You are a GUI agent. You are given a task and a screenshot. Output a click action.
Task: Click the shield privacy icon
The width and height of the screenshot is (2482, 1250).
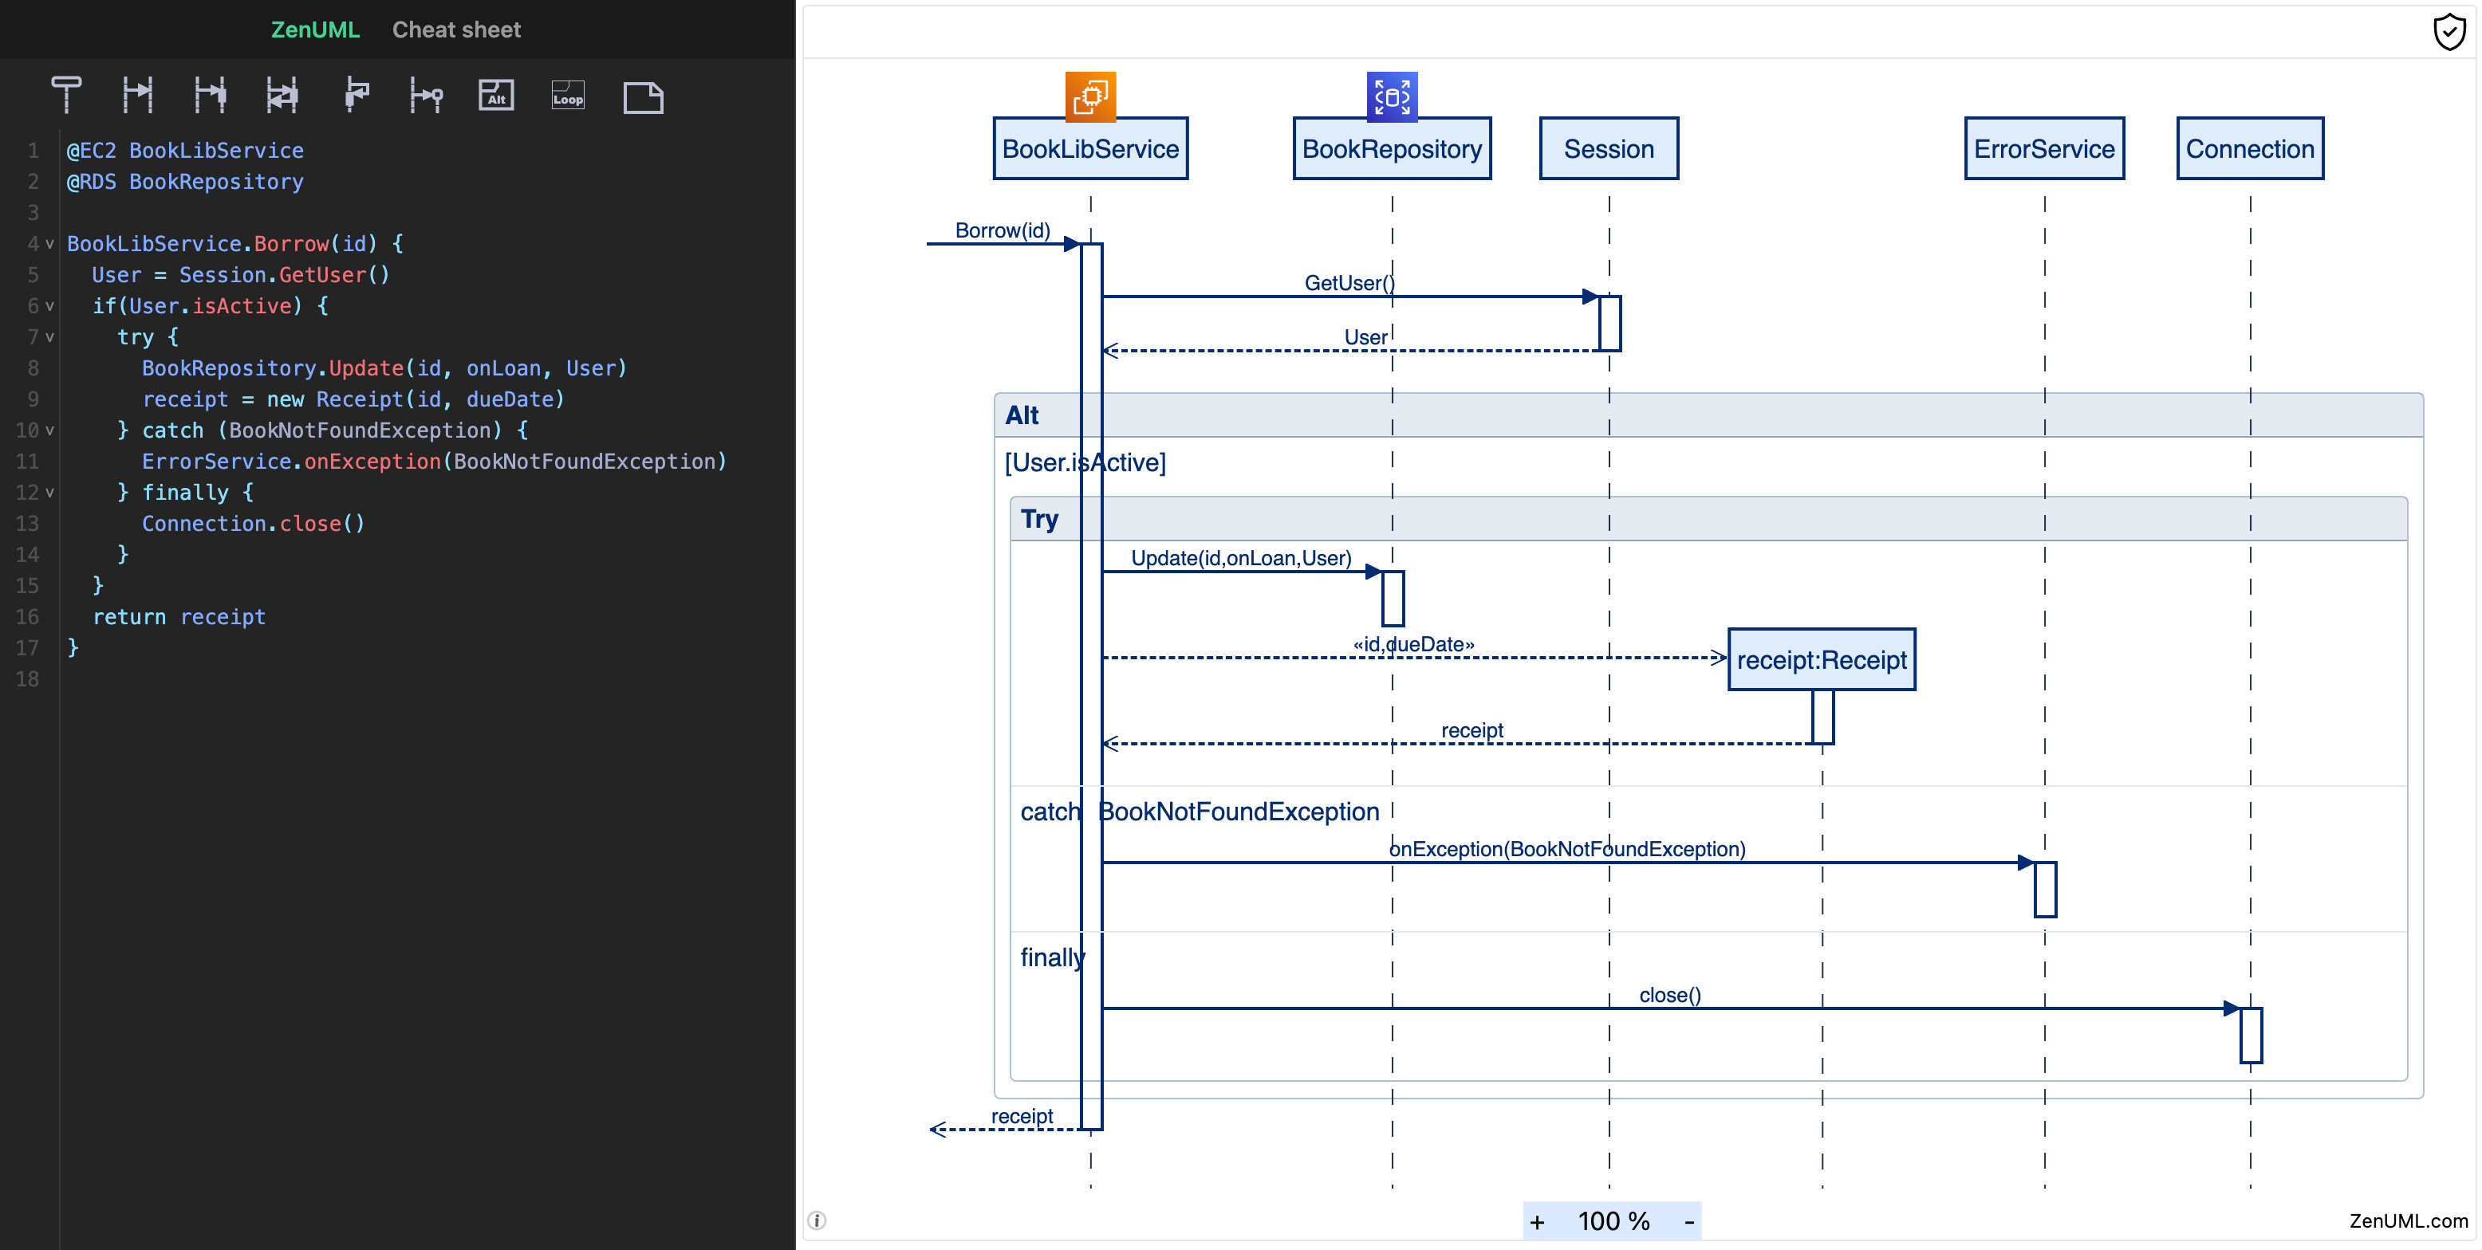(x=2449, y=32)
